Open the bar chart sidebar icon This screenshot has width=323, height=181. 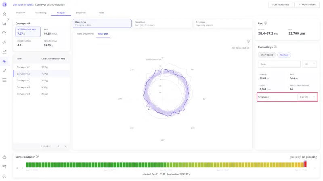click(x=4, y=24)
